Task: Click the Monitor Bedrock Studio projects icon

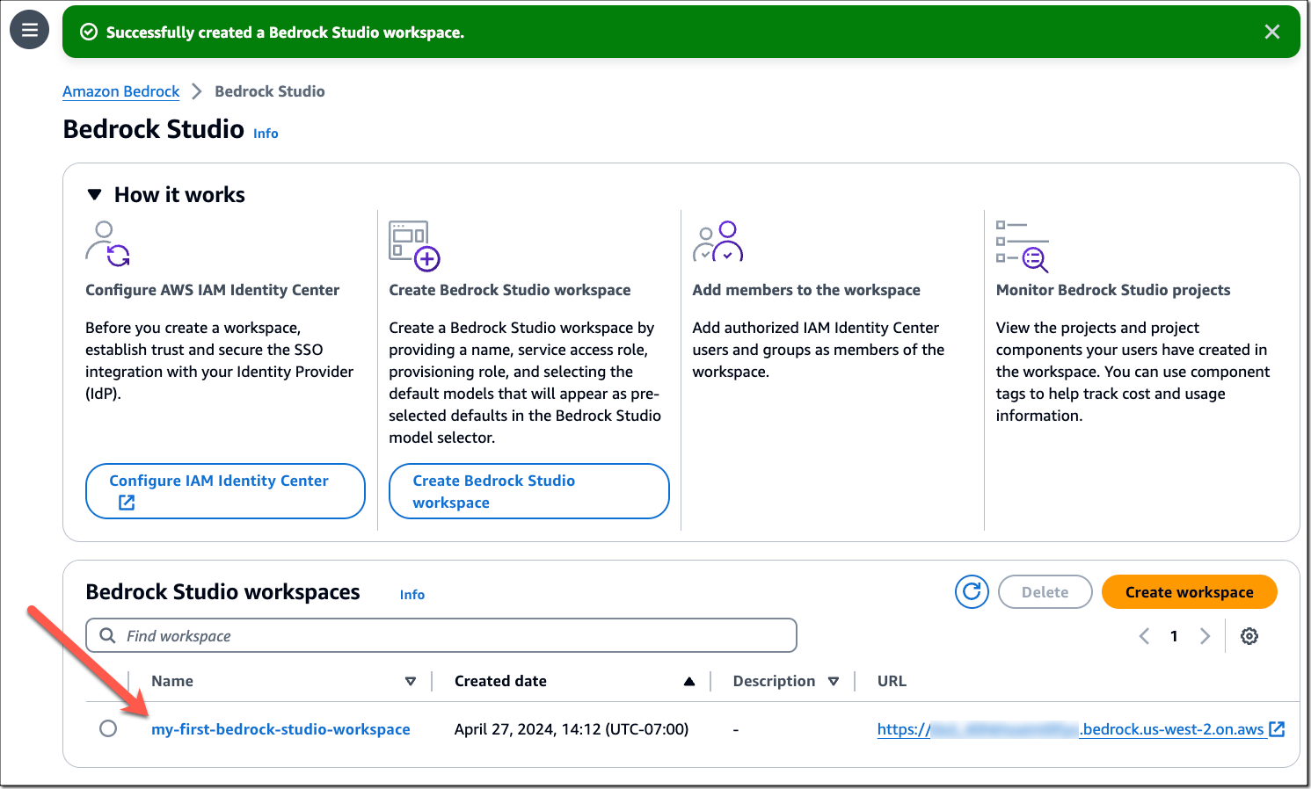Action: click(1022, 246)
